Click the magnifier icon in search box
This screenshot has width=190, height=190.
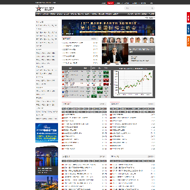pyautogui.click(x=152, y=8)
